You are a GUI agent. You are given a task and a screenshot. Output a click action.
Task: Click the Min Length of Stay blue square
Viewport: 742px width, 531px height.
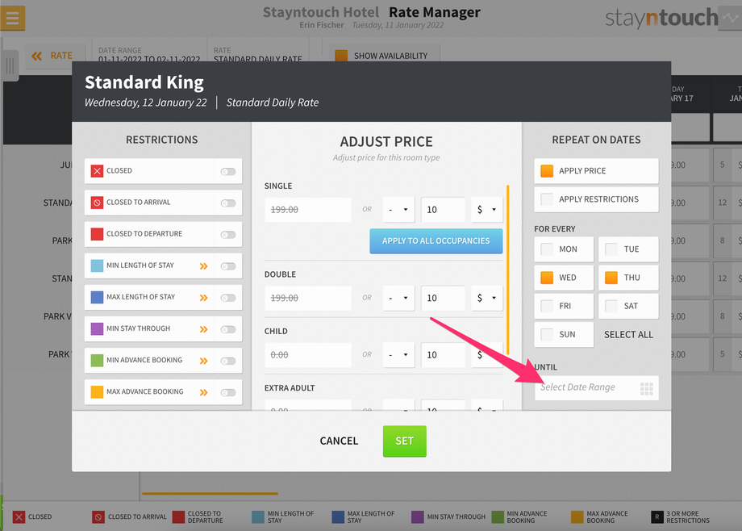[x=97, y=265]
